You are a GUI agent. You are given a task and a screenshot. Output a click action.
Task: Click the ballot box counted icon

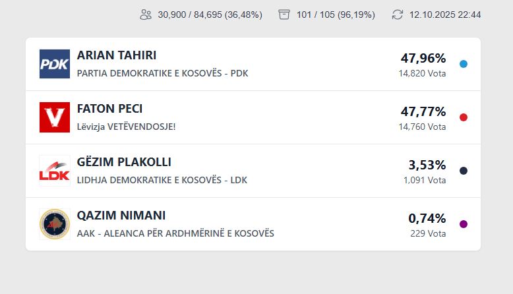pyautogui.click(x=284, y=15)
